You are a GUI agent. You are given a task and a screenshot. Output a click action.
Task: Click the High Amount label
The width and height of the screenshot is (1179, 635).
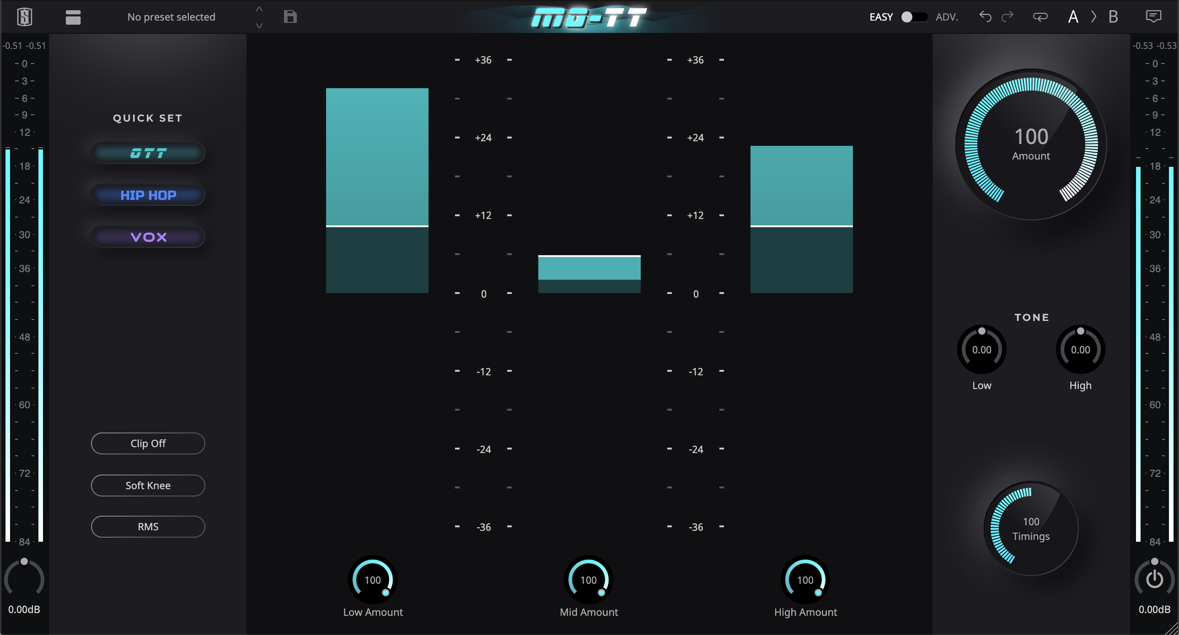(805, 612)
